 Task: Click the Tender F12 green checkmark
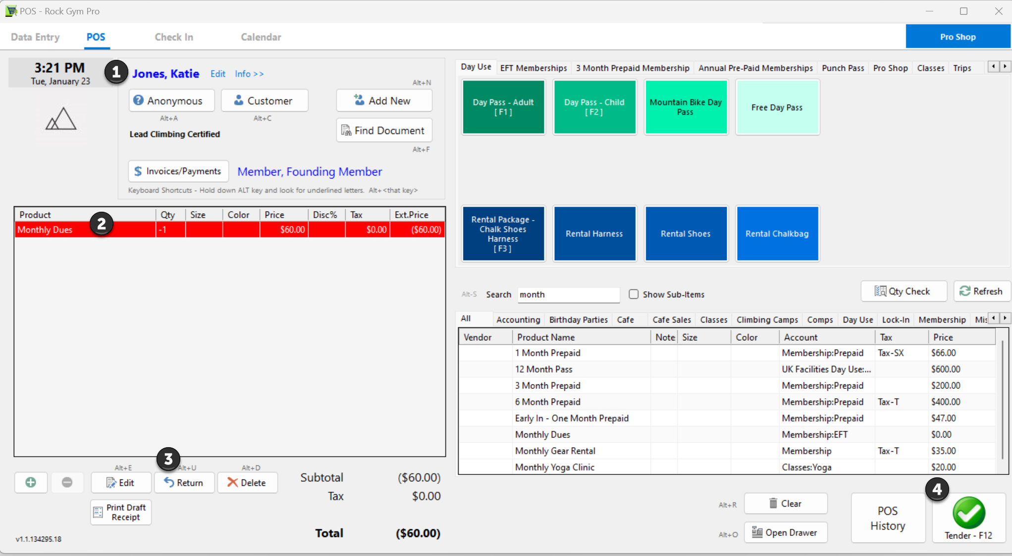click(x=968, y=517)
